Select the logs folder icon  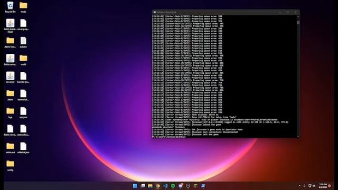click(x=10, y=113)
